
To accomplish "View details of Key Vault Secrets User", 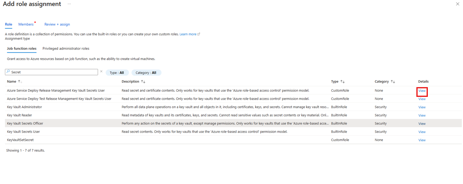I will point(422,132).
